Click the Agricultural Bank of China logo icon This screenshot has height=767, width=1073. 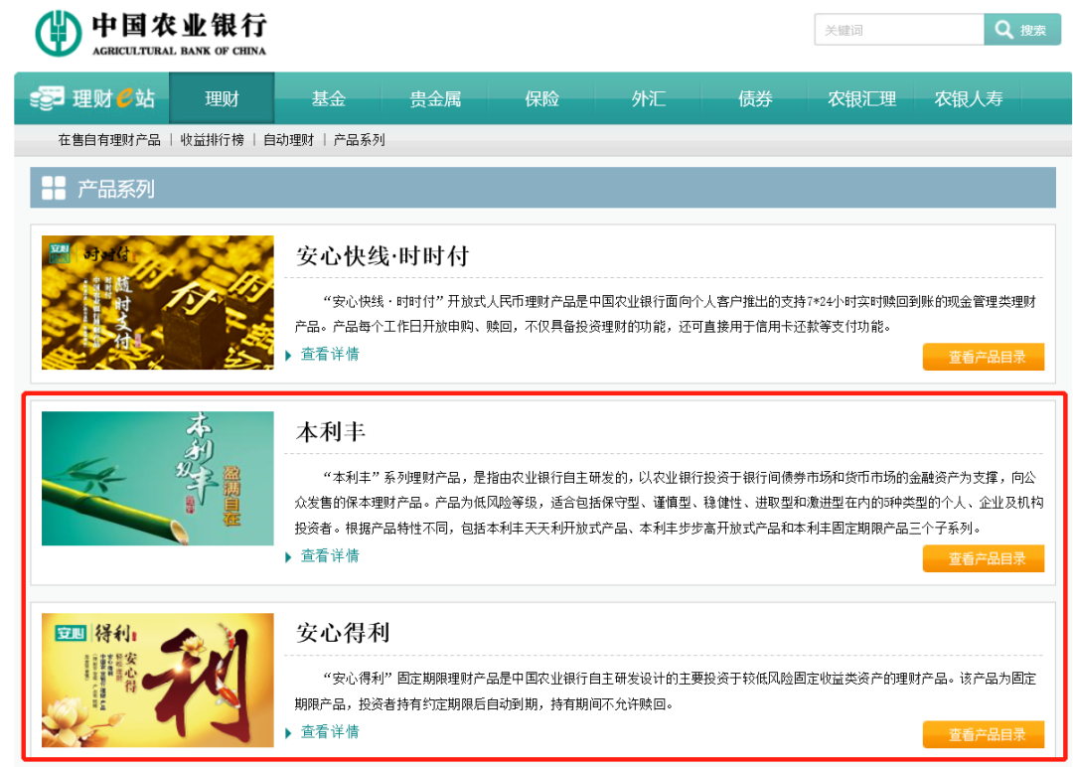click(58, 30)
